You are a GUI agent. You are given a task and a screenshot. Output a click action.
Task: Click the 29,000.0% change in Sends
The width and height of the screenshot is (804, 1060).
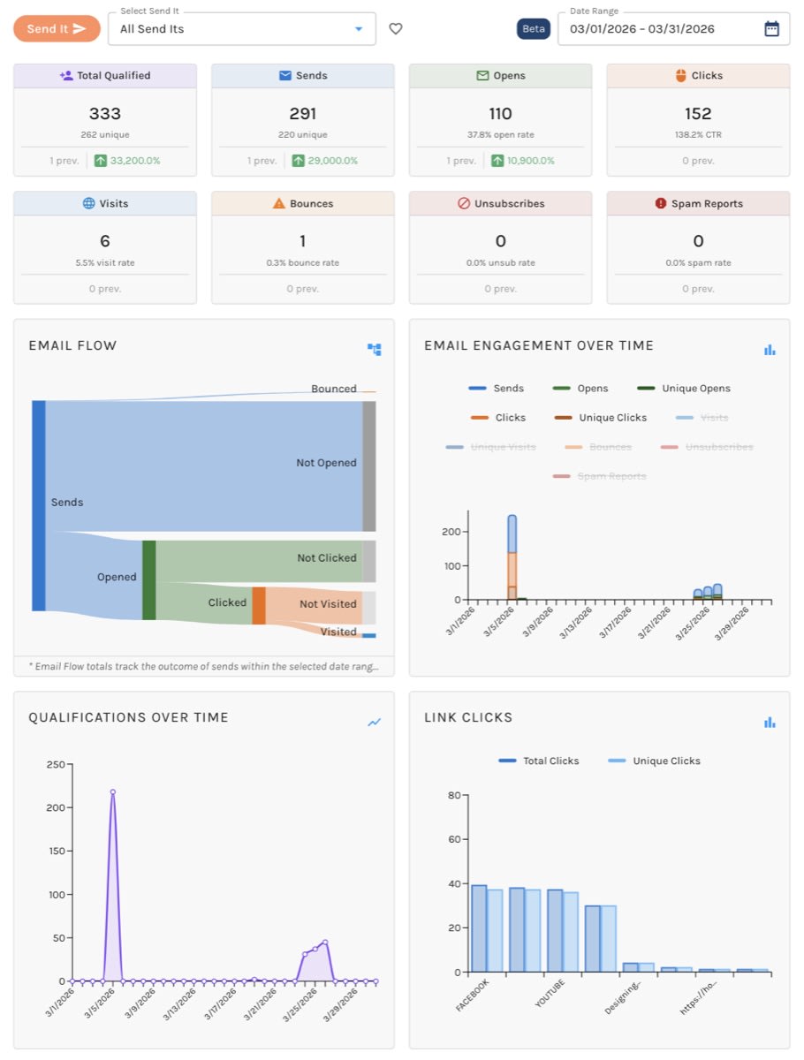(333, 161)
